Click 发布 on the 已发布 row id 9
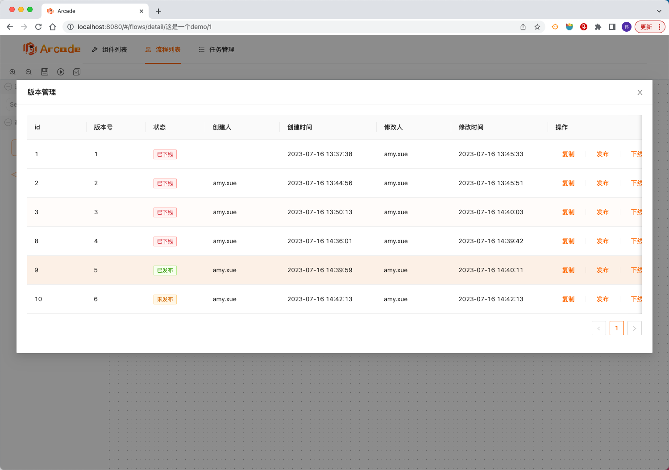 point(603,270)
